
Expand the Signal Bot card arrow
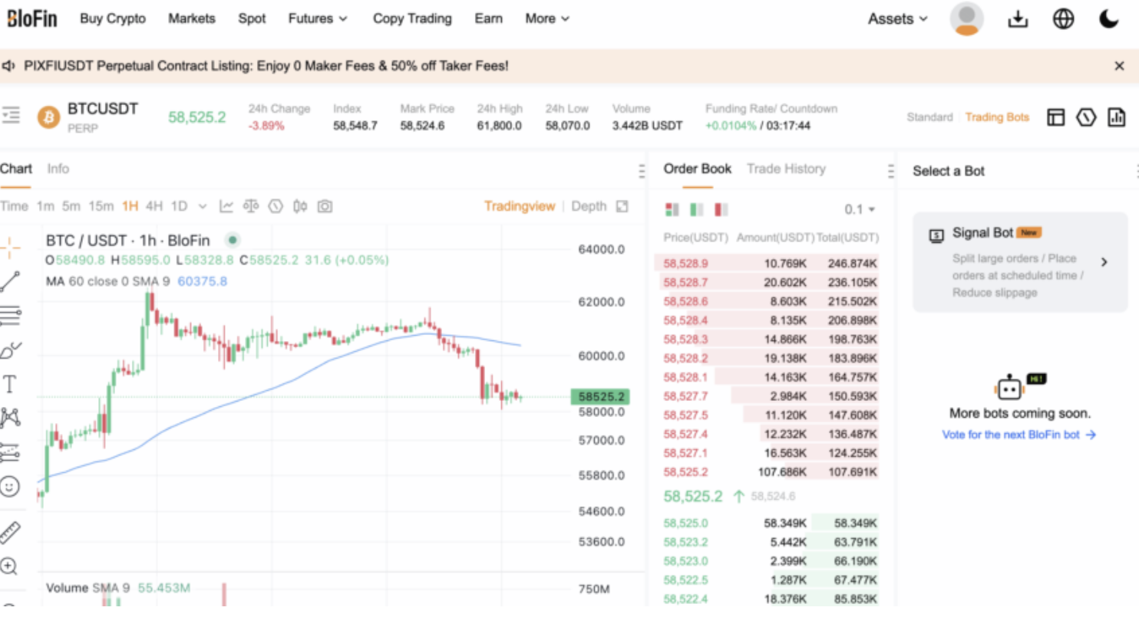(x=1104, y=262)
